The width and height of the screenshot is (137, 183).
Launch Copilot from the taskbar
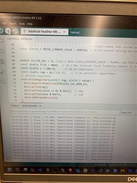(33, 170)
